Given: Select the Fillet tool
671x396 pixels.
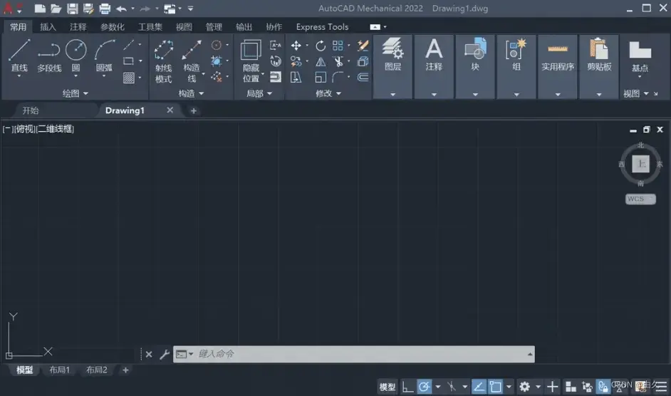Looking at the screenshot, I should [x=338, y=78].
